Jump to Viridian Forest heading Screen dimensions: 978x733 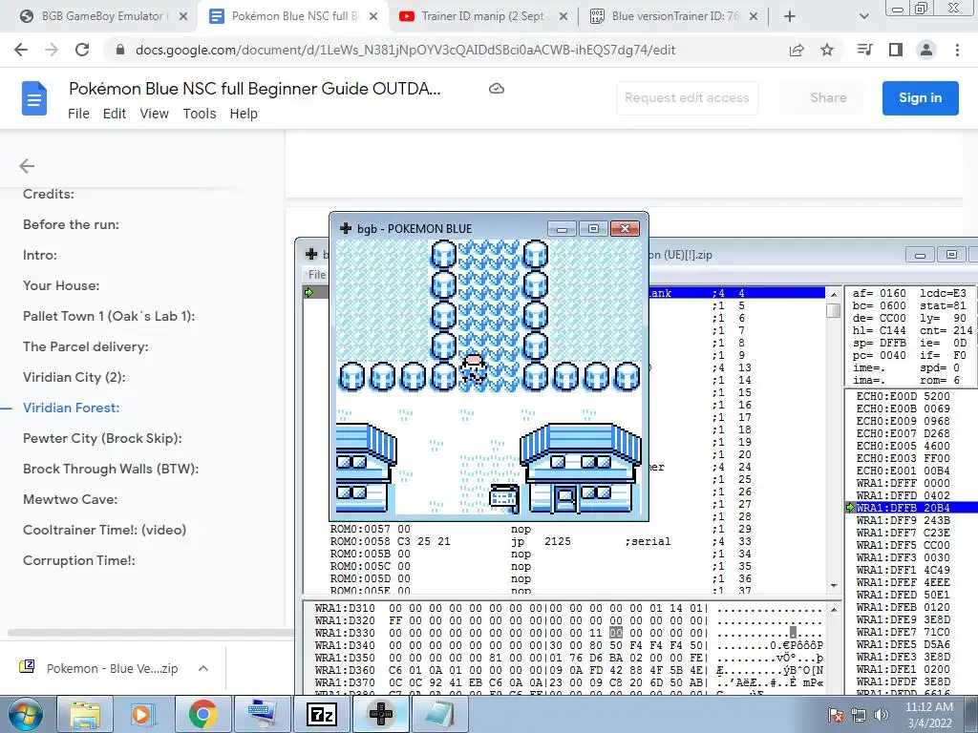(x=71, y=408)
